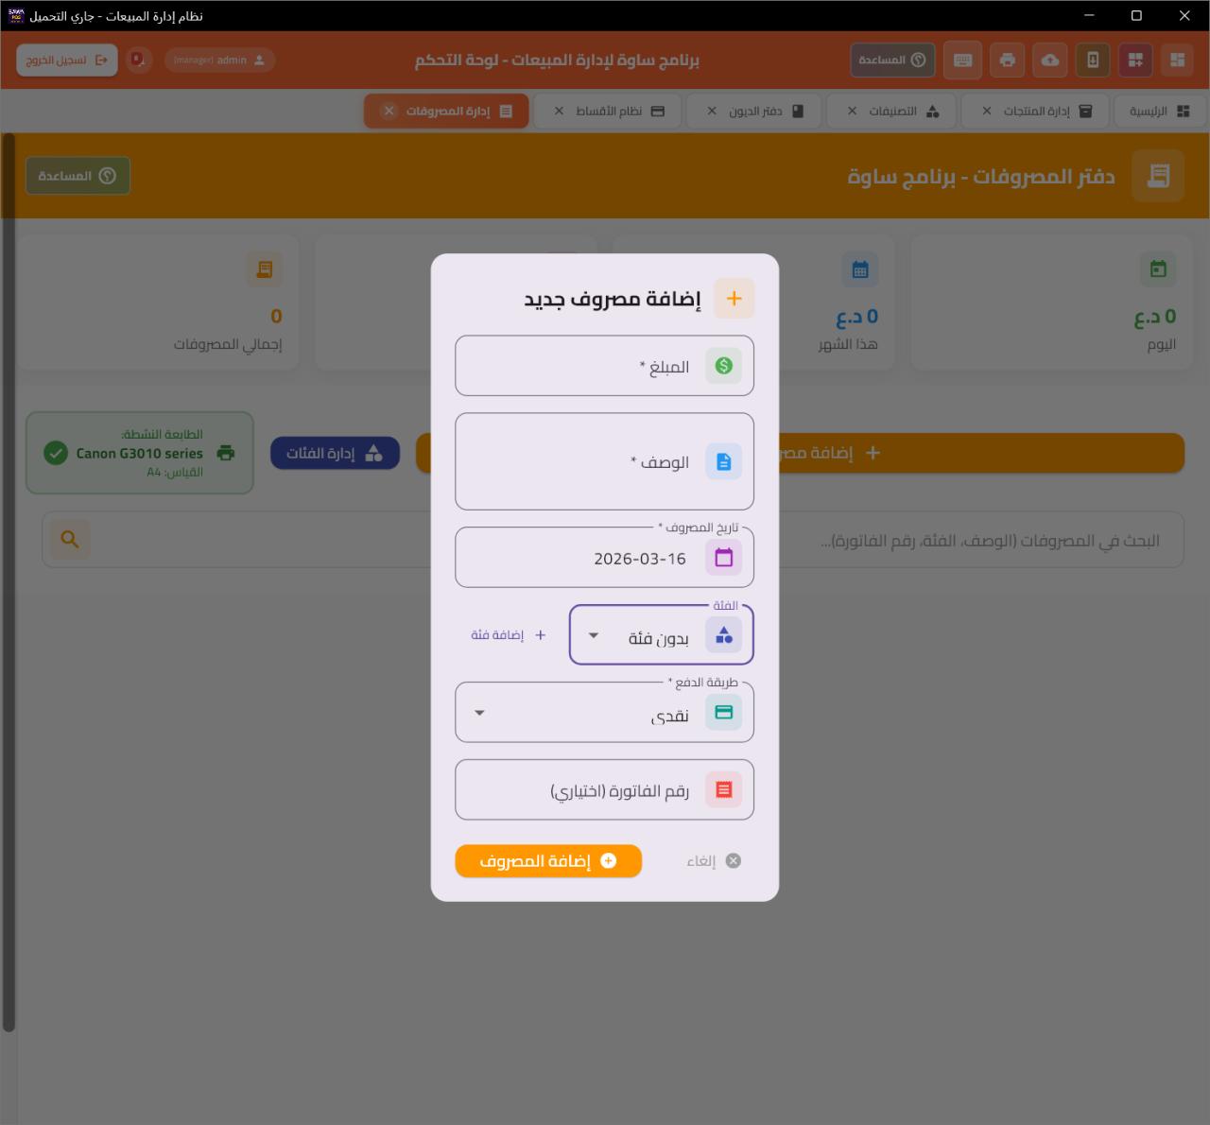
Task: Click the blue calendar icon on هذا الشهر card
Action: [860, 269]
